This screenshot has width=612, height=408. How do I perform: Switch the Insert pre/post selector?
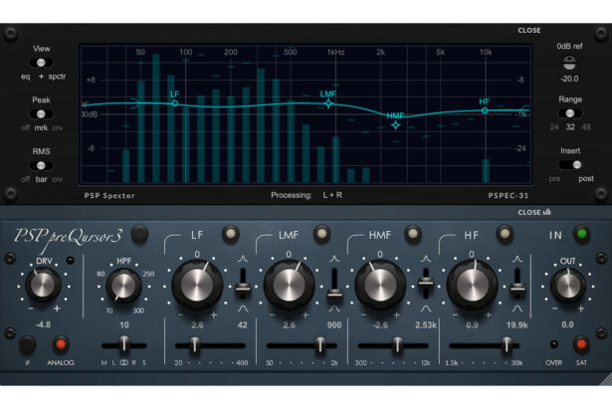570,165
